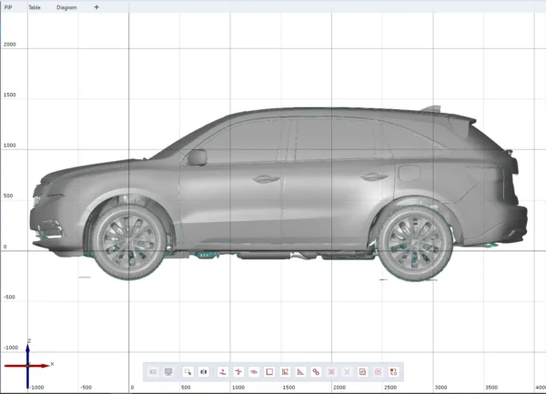
Task: Select the dashed-rectangle cursor selection tool
Action: [187, 372]
